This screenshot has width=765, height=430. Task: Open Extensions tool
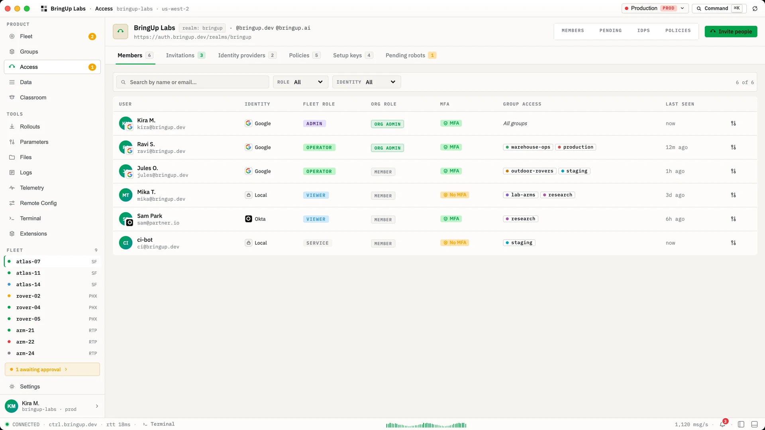click(x=52, y=234)
